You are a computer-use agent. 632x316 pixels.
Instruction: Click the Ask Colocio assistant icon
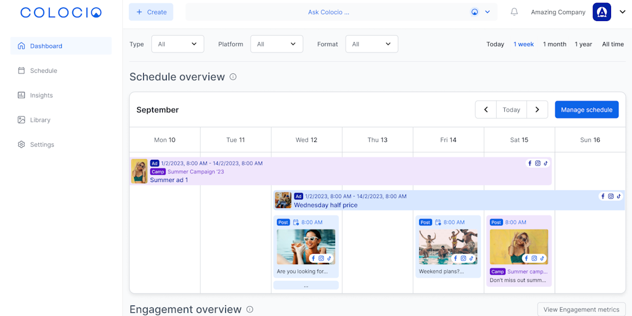pos(475,12)
